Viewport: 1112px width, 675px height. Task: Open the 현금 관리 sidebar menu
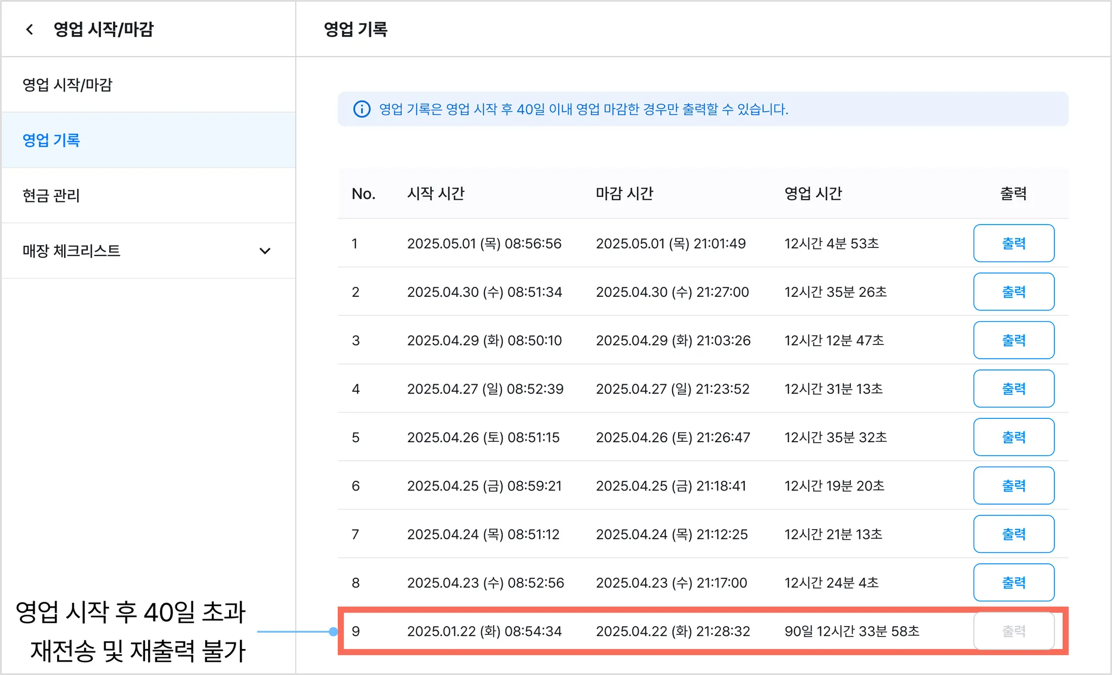click(52, 195)
